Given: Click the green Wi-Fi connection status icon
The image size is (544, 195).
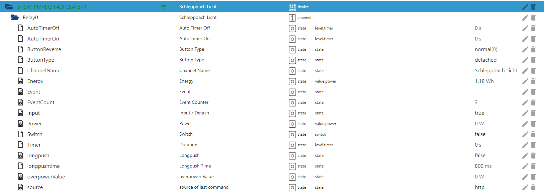Looking at the screenshot, I should [x=163, y=7].
